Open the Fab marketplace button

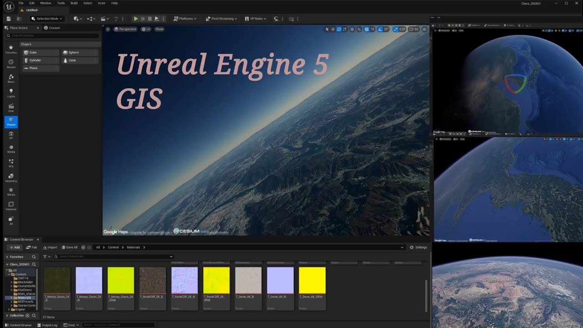click(x=31, y=247)
